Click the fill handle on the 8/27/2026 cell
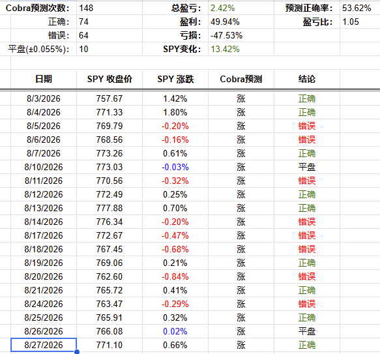This screenshot has height=354, width=380. point(77,351)
